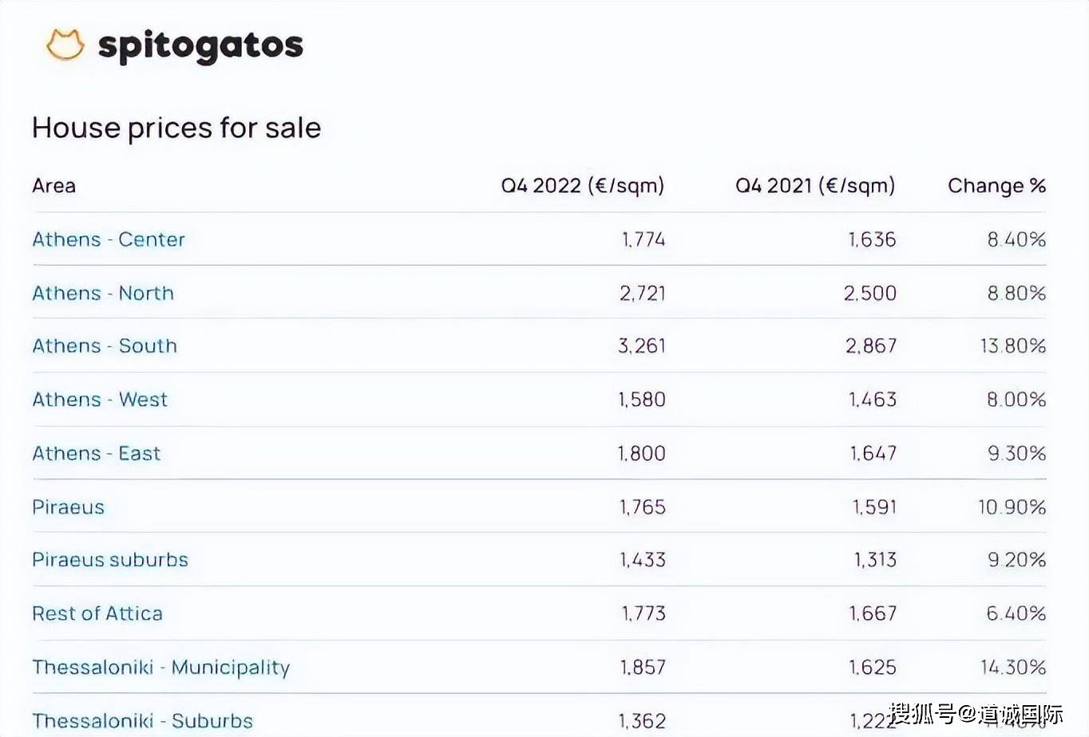Open the Piraeus suburbs link
This screenshot has height=737, width=1089.
pyautogui.click(x=110, y=560)
